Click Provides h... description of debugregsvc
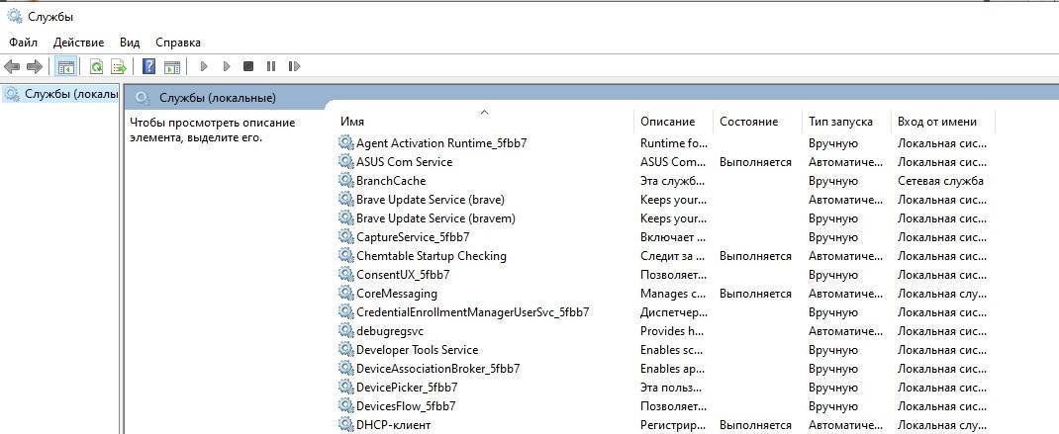 pyautogui.click(x=673, y=331)
